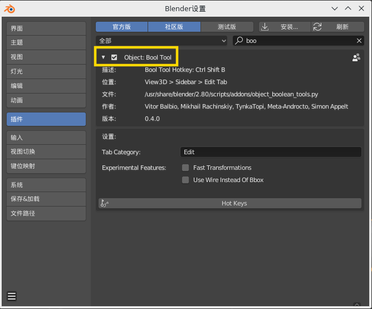Click the window roll-down chevron in title bar

[x=335, y=9]
